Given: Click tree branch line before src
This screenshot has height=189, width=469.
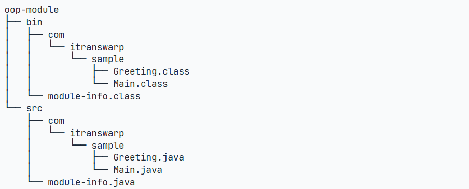Looking at the screenshot, I should click(14, 108).
